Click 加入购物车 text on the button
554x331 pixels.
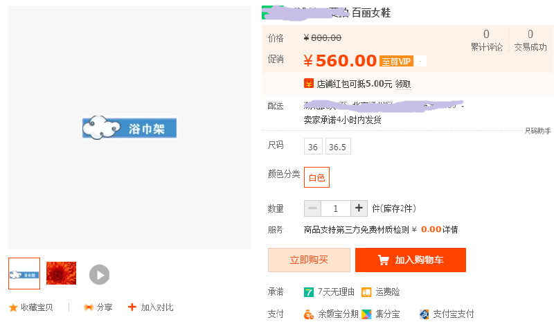point(419,260)
